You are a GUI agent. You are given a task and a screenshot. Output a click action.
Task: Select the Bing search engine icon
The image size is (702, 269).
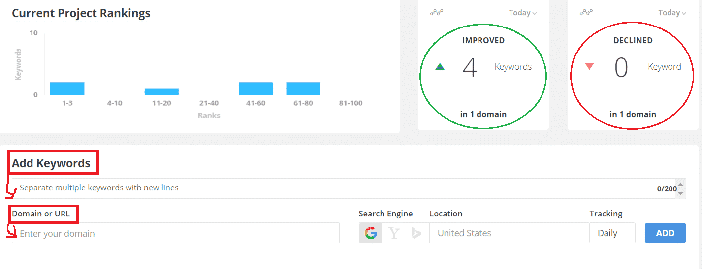pos(416,233)
